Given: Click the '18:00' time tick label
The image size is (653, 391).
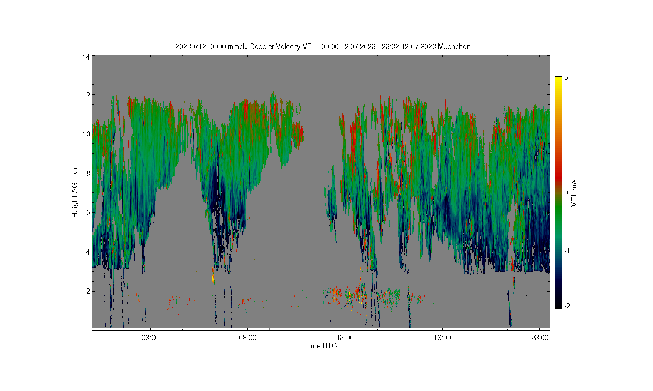Looking at the screenshot, I should 442,338.
